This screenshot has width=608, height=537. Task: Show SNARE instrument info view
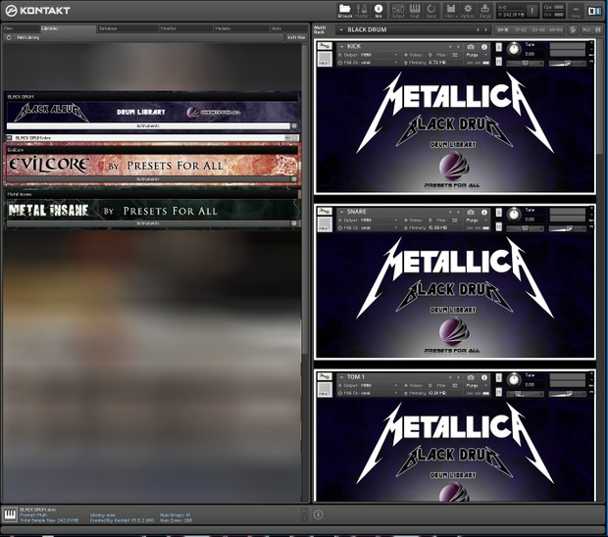(483, 212)
